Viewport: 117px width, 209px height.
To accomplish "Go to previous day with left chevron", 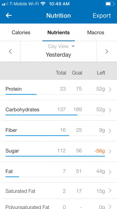I will click(10, 51).
